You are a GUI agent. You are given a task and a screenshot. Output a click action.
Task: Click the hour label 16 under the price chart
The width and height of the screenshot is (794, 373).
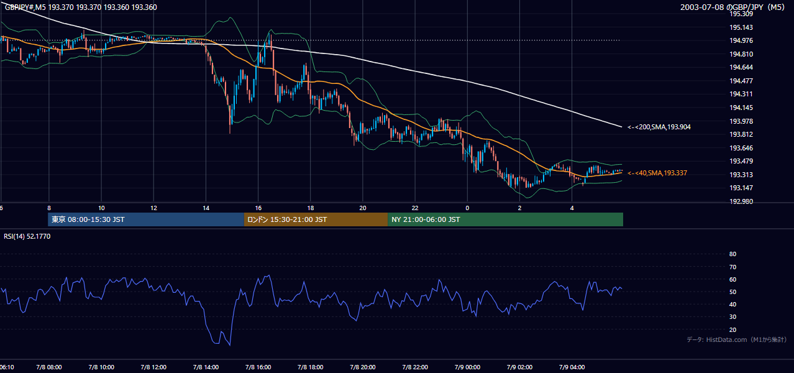(x=258, y=208)
